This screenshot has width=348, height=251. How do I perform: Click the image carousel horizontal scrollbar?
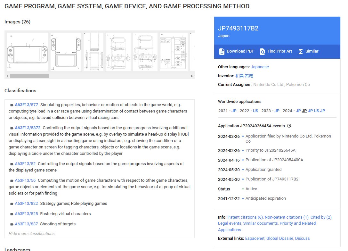tap(29, 76)
